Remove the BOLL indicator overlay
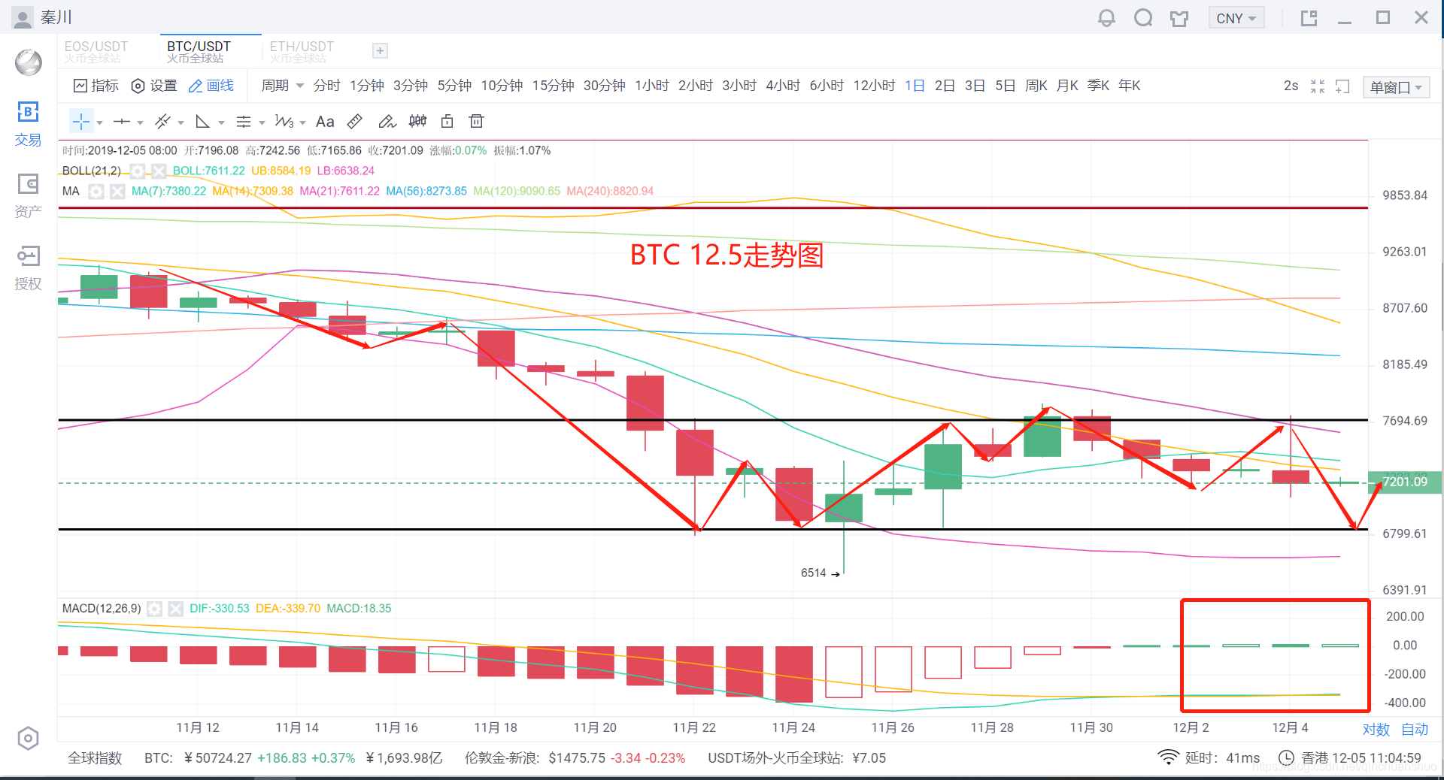This screenshot has height=780, width=1444. [x=159, y=171]
